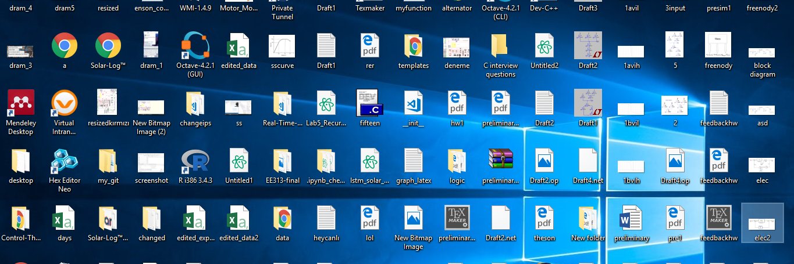Open New Bitmap Image (2) thumbnail
This screenshot has width=794, height=264.
coord(152,107)
